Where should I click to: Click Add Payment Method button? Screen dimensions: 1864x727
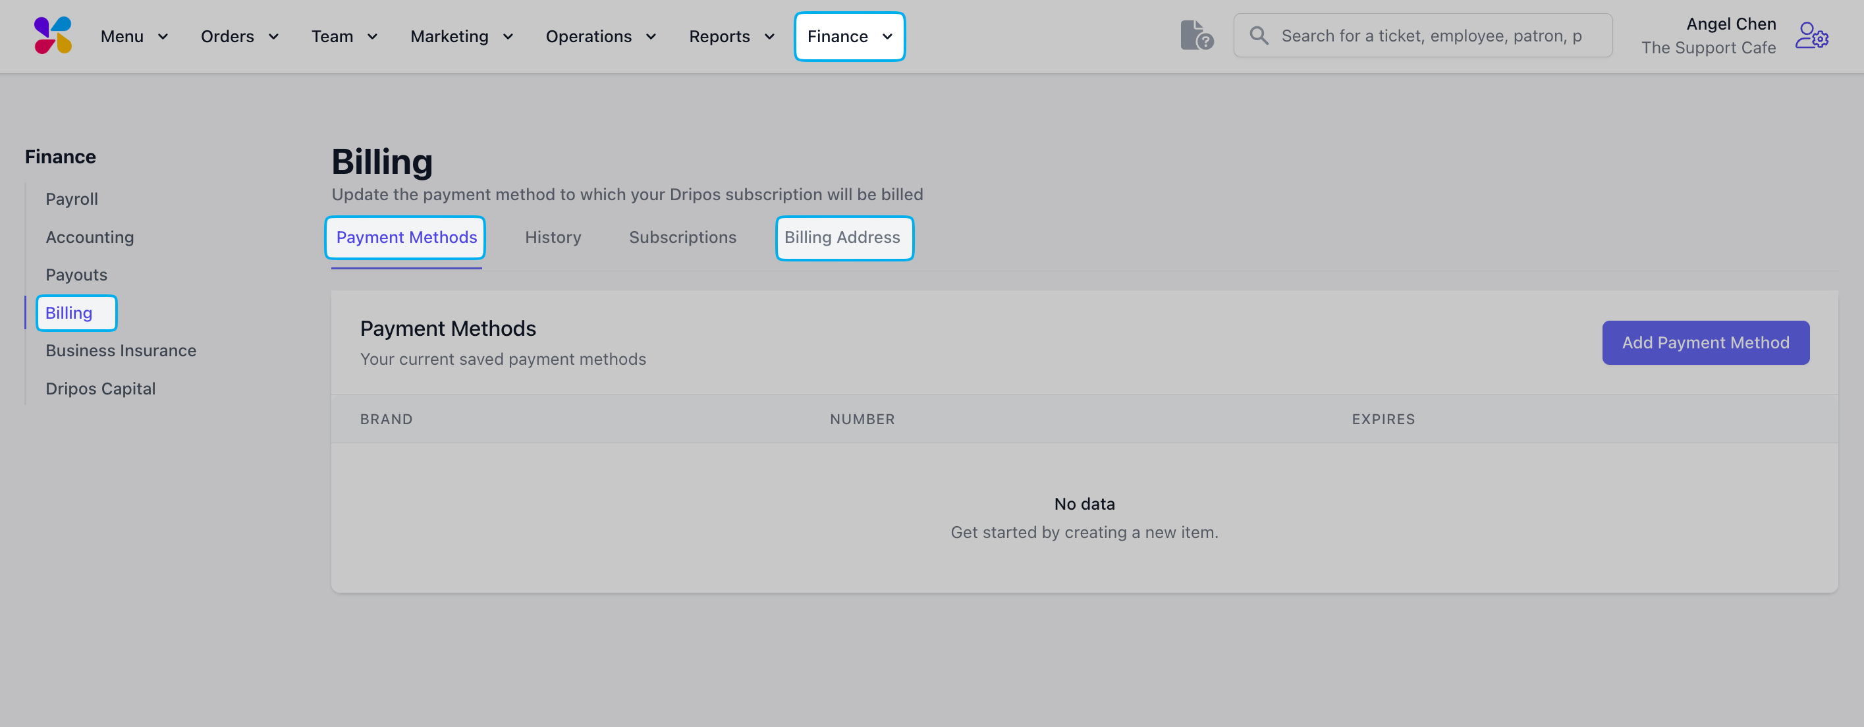click(x=1705, y=343)
